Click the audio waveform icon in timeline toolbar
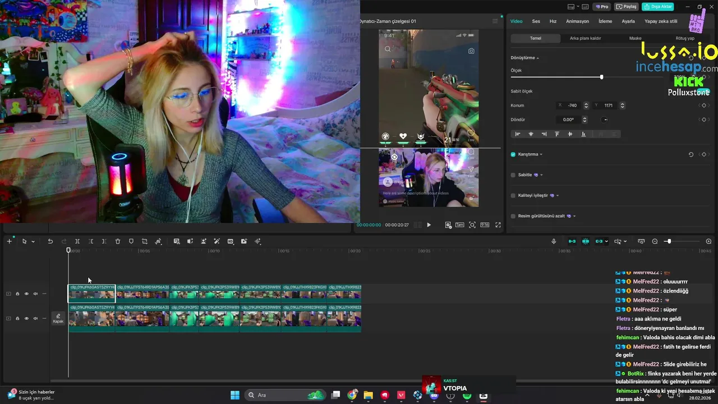Image resolution: width=718 pixels, height=404 pixels. [257, 241]
